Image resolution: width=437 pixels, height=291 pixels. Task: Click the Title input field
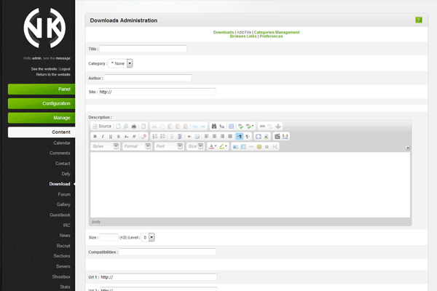[143, 49]
